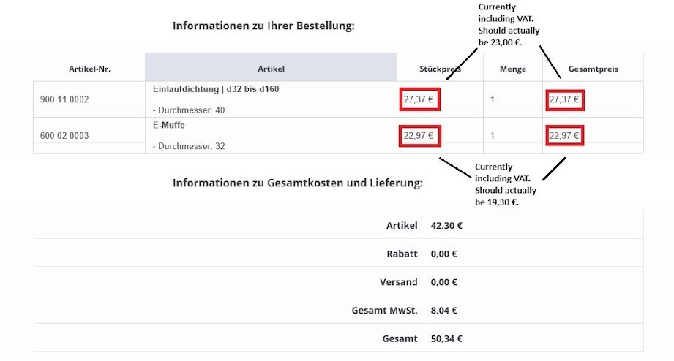Click the 27,37 € unit price box
This screenshot has height=361, width=674.
click(x=420, y=99)
